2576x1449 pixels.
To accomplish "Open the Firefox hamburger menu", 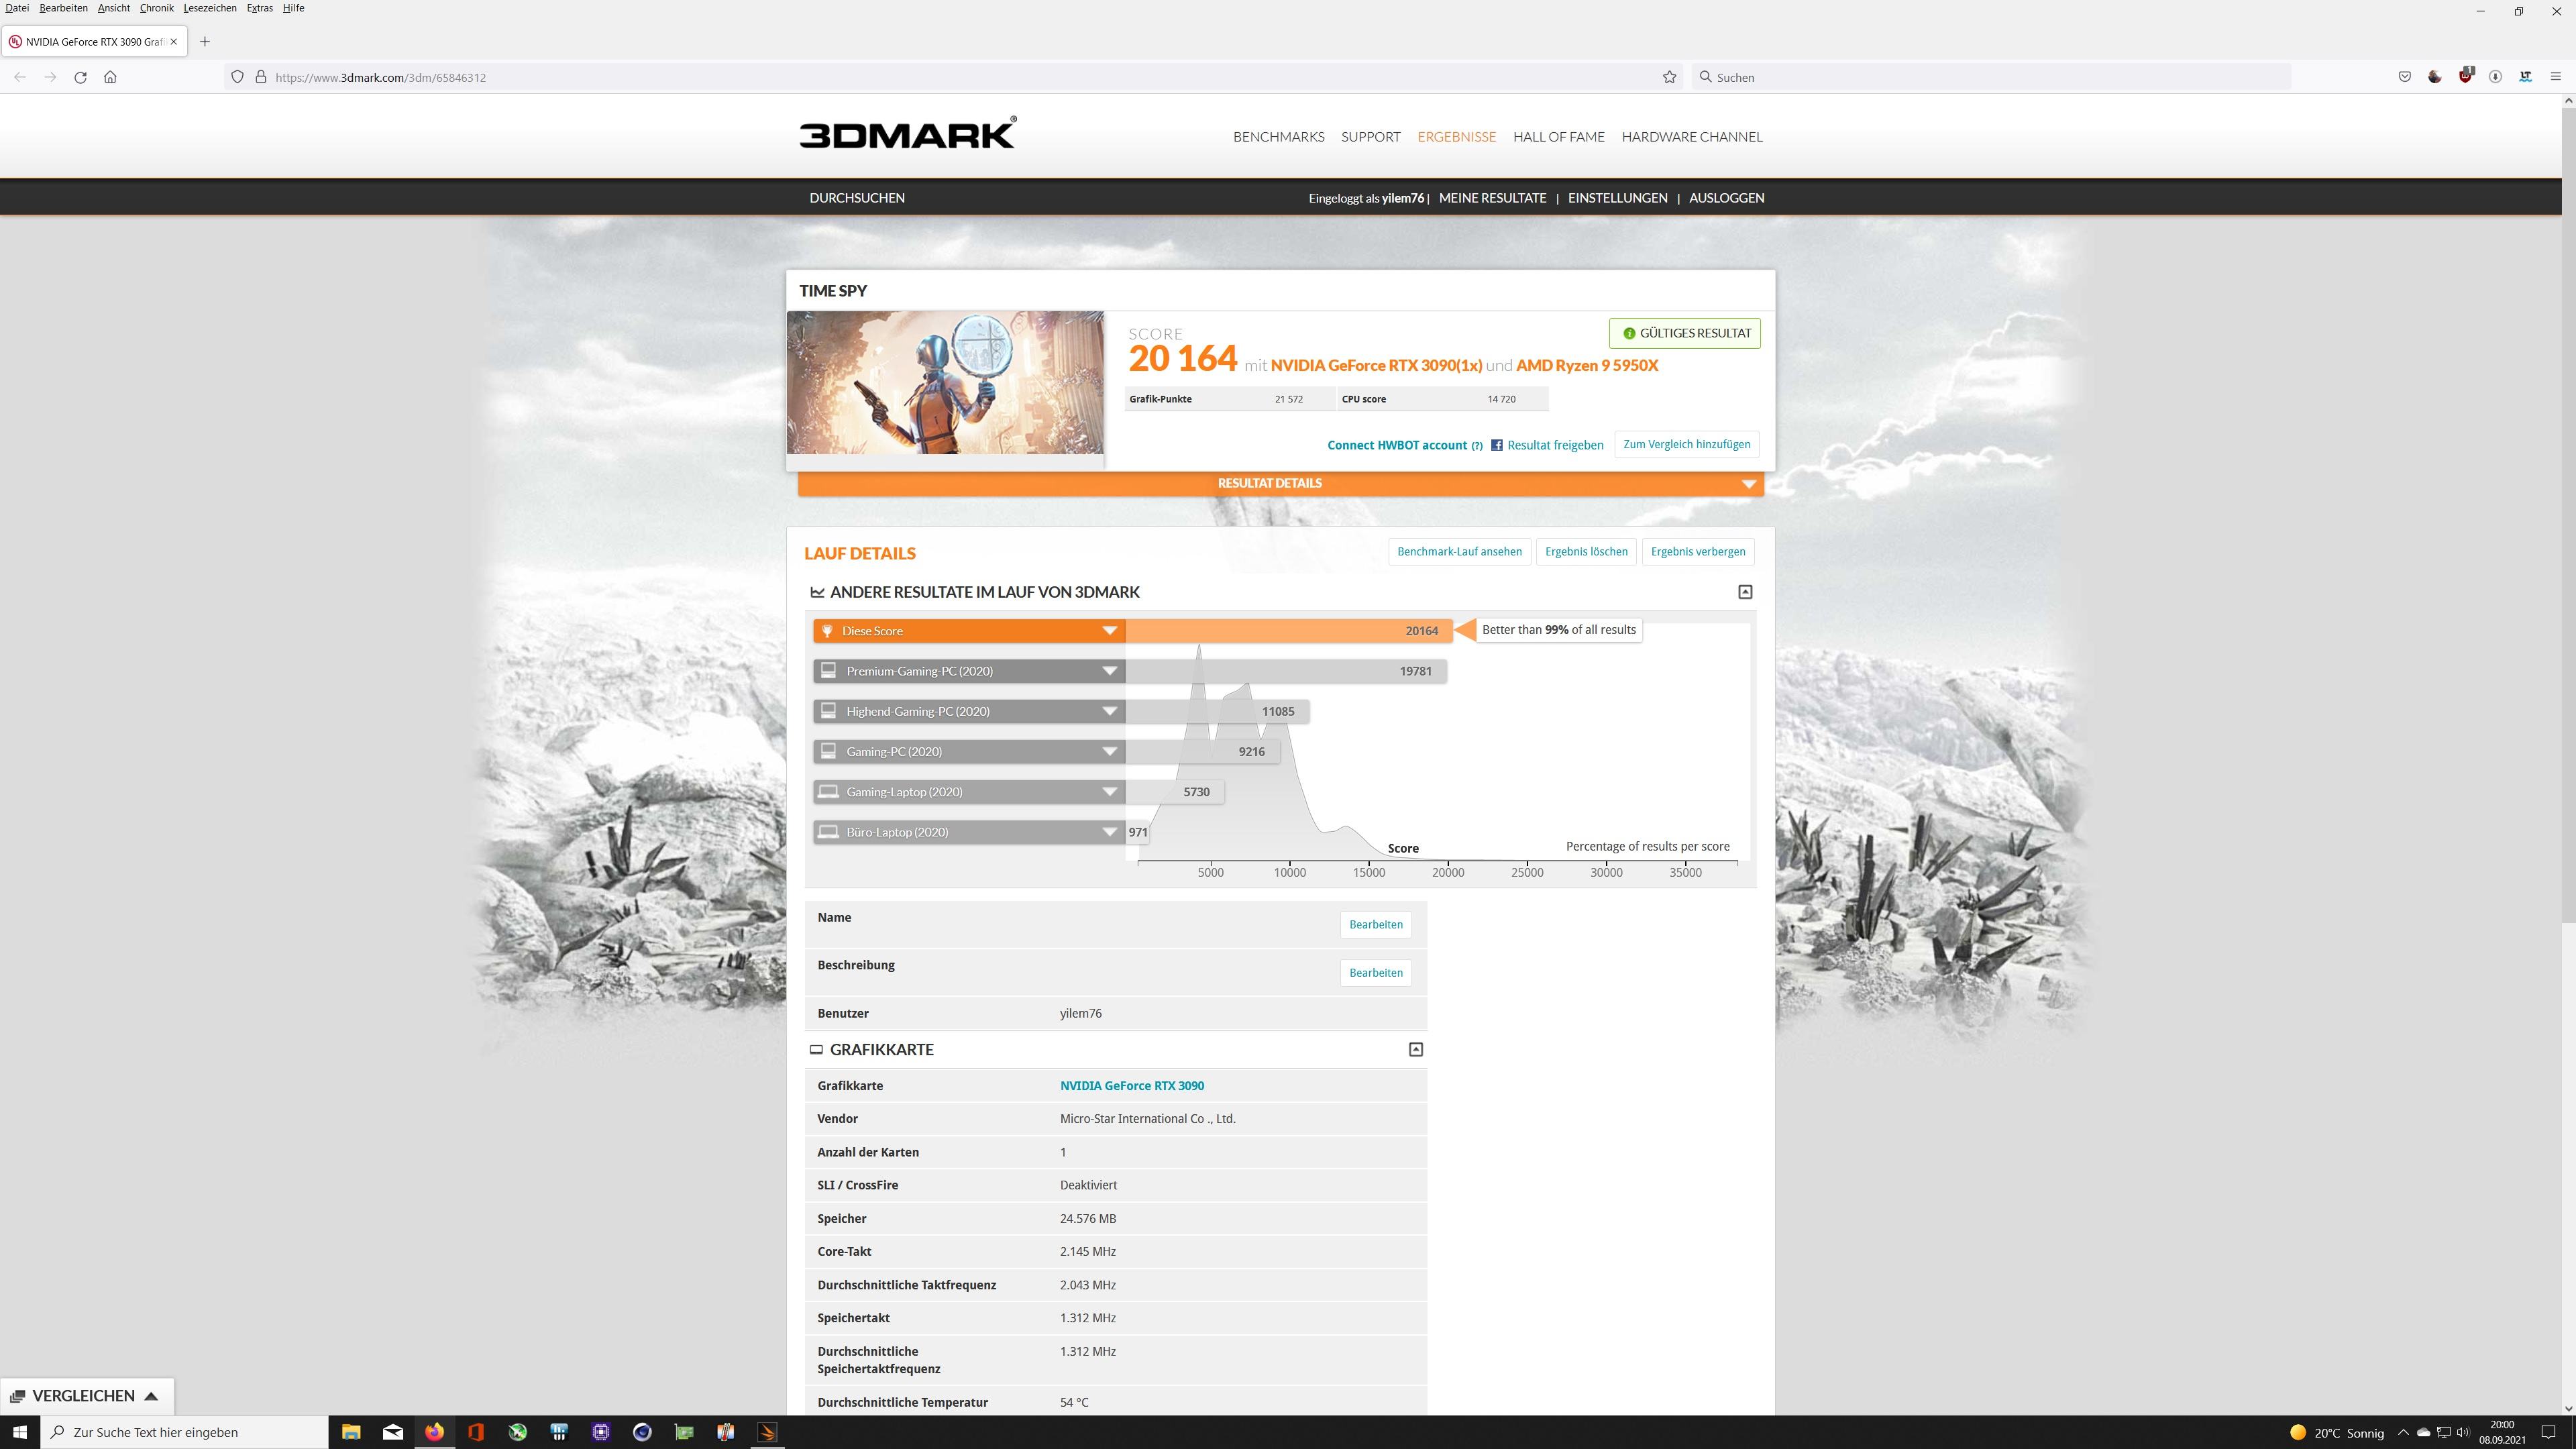I will pyautogui.click(x=2555, y=77).
